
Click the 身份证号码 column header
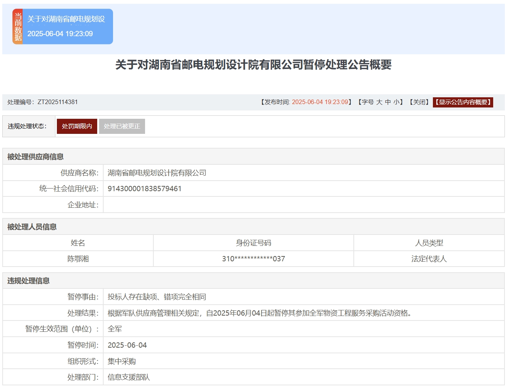pyautogui.click(x=254, y=243)
